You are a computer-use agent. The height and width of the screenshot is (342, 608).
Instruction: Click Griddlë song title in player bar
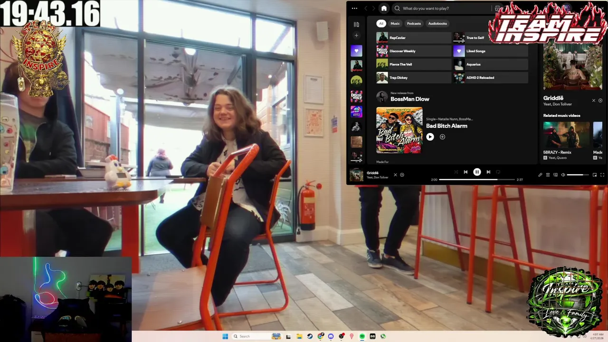[x=372, y=173]
